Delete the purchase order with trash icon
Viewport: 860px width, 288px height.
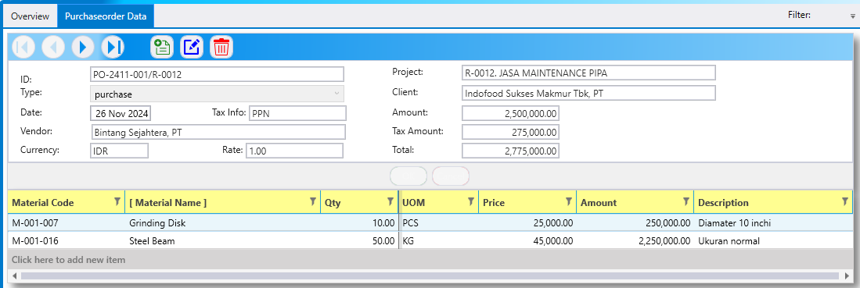221,47
